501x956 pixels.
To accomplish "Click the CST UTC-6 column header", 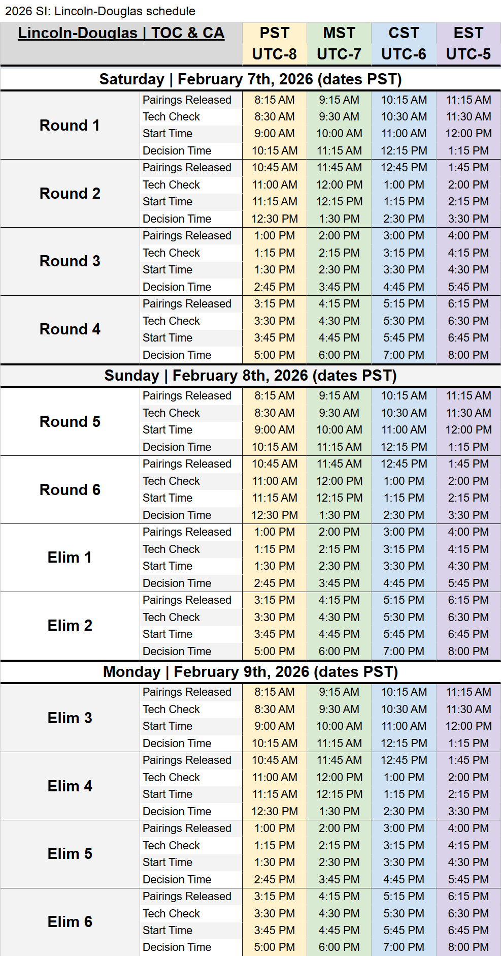I will tap(404, 44).
